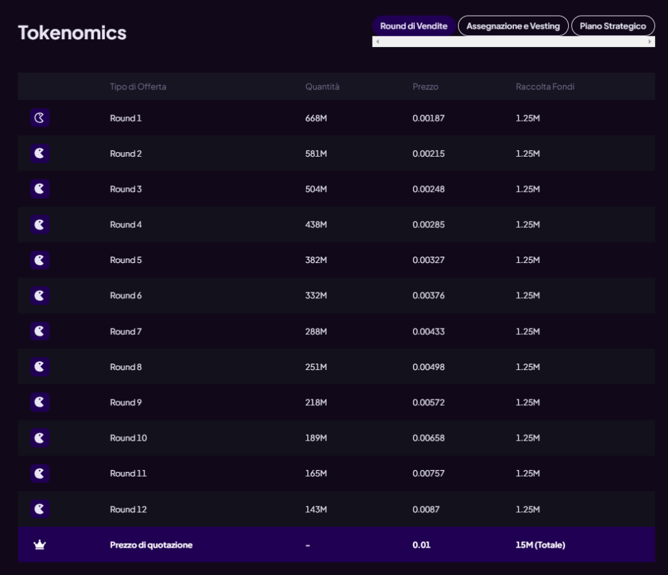Click the tab scrollbar left arrow
Image resolution: width=668 pixels, height=575 pixels.
click(x=377, y=42)
